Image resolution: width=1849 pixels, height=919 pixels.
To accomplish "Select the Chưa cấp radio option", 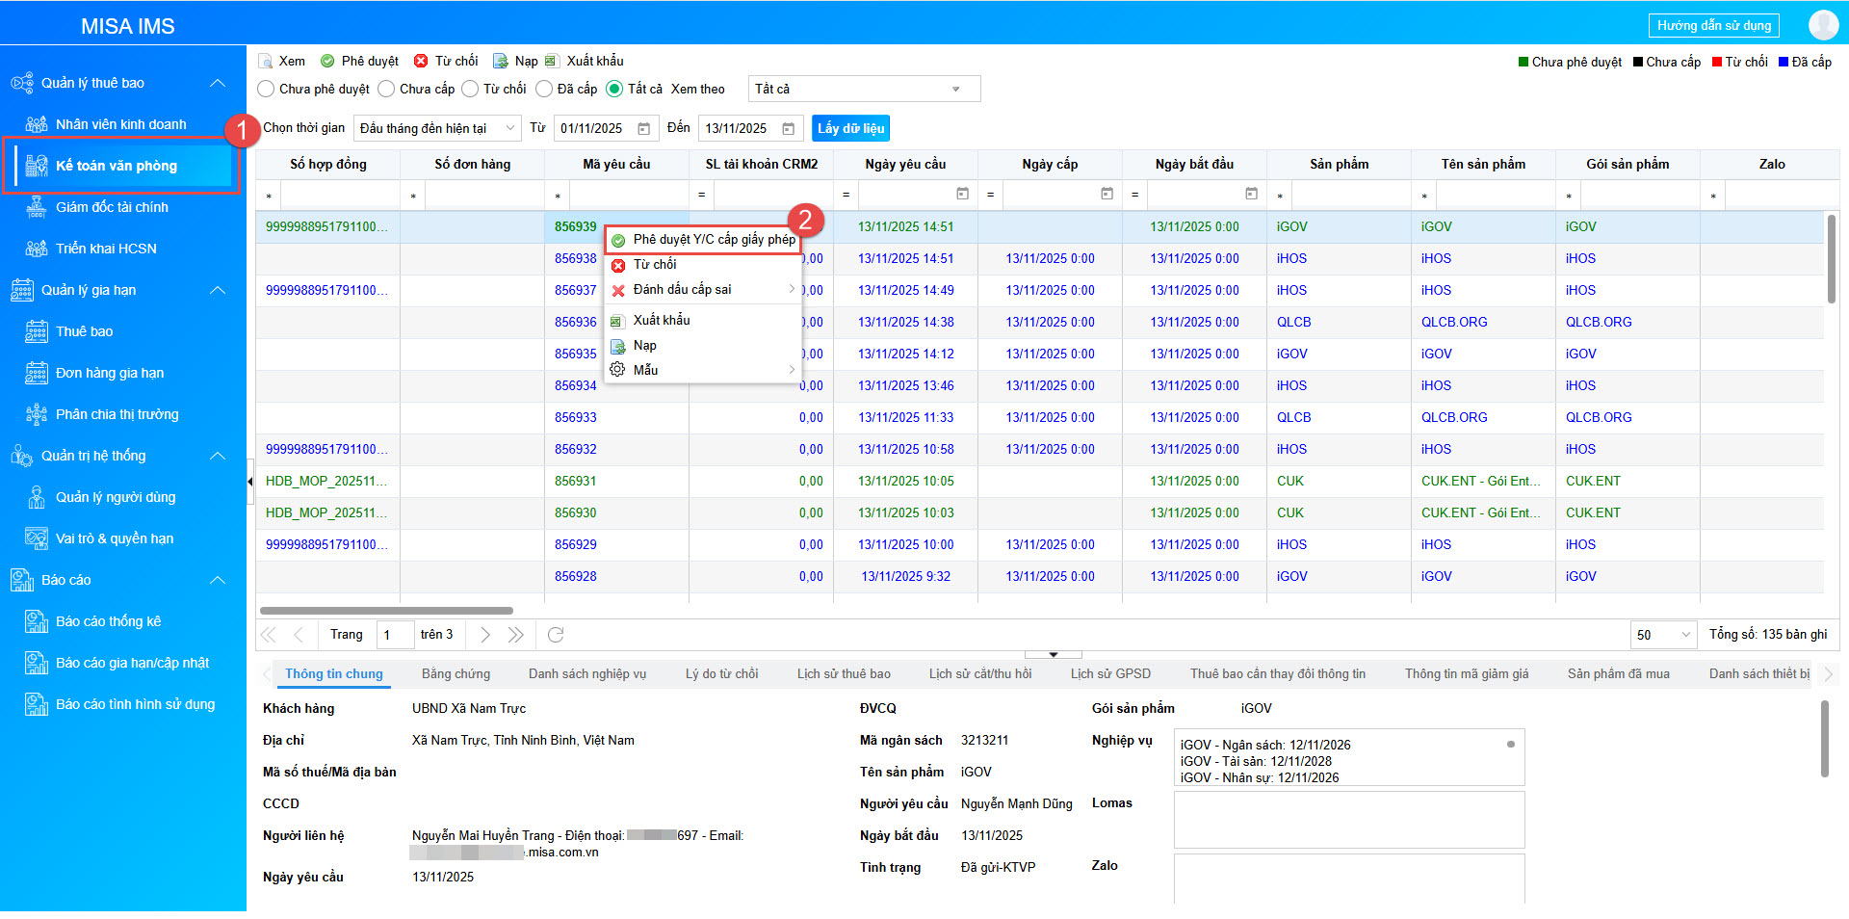I will 386,89.
